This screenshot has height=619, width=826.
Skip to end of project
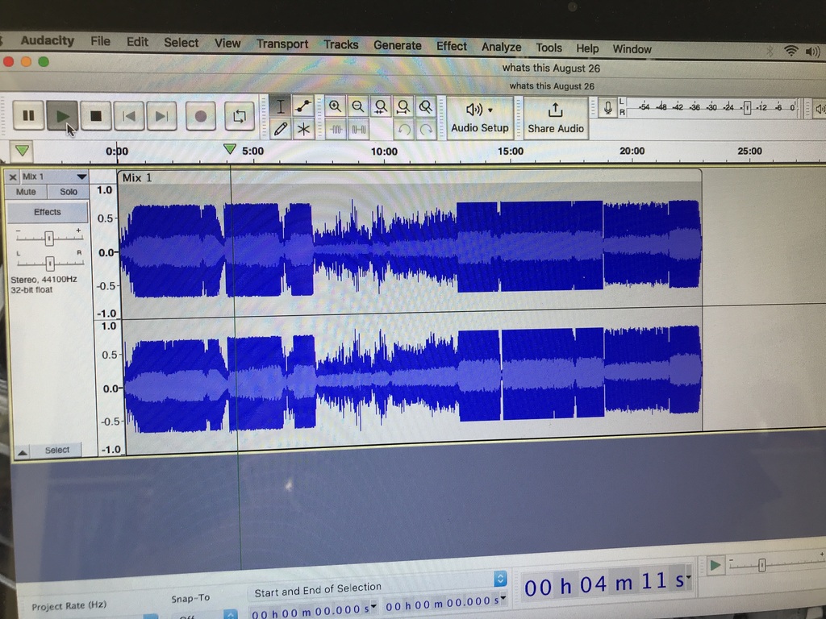(162, 116)
